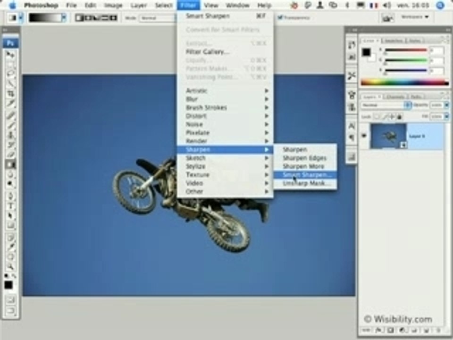Switch to the Paths tab
The image size is (453, 340).
[x=416, y=97]
